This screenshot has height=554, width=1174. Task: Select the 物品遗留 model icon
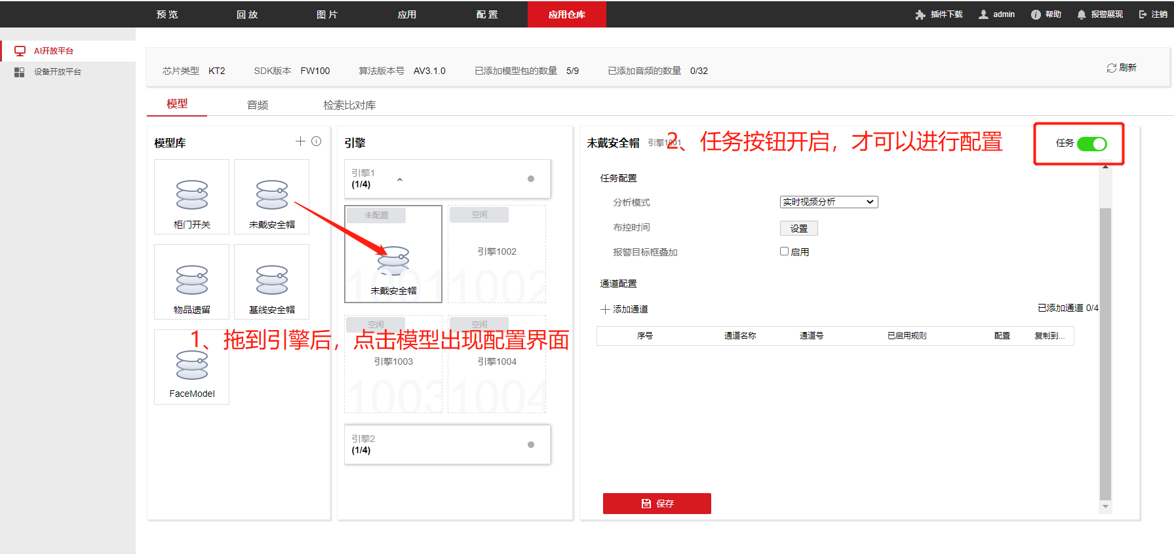tap(192, 282)
